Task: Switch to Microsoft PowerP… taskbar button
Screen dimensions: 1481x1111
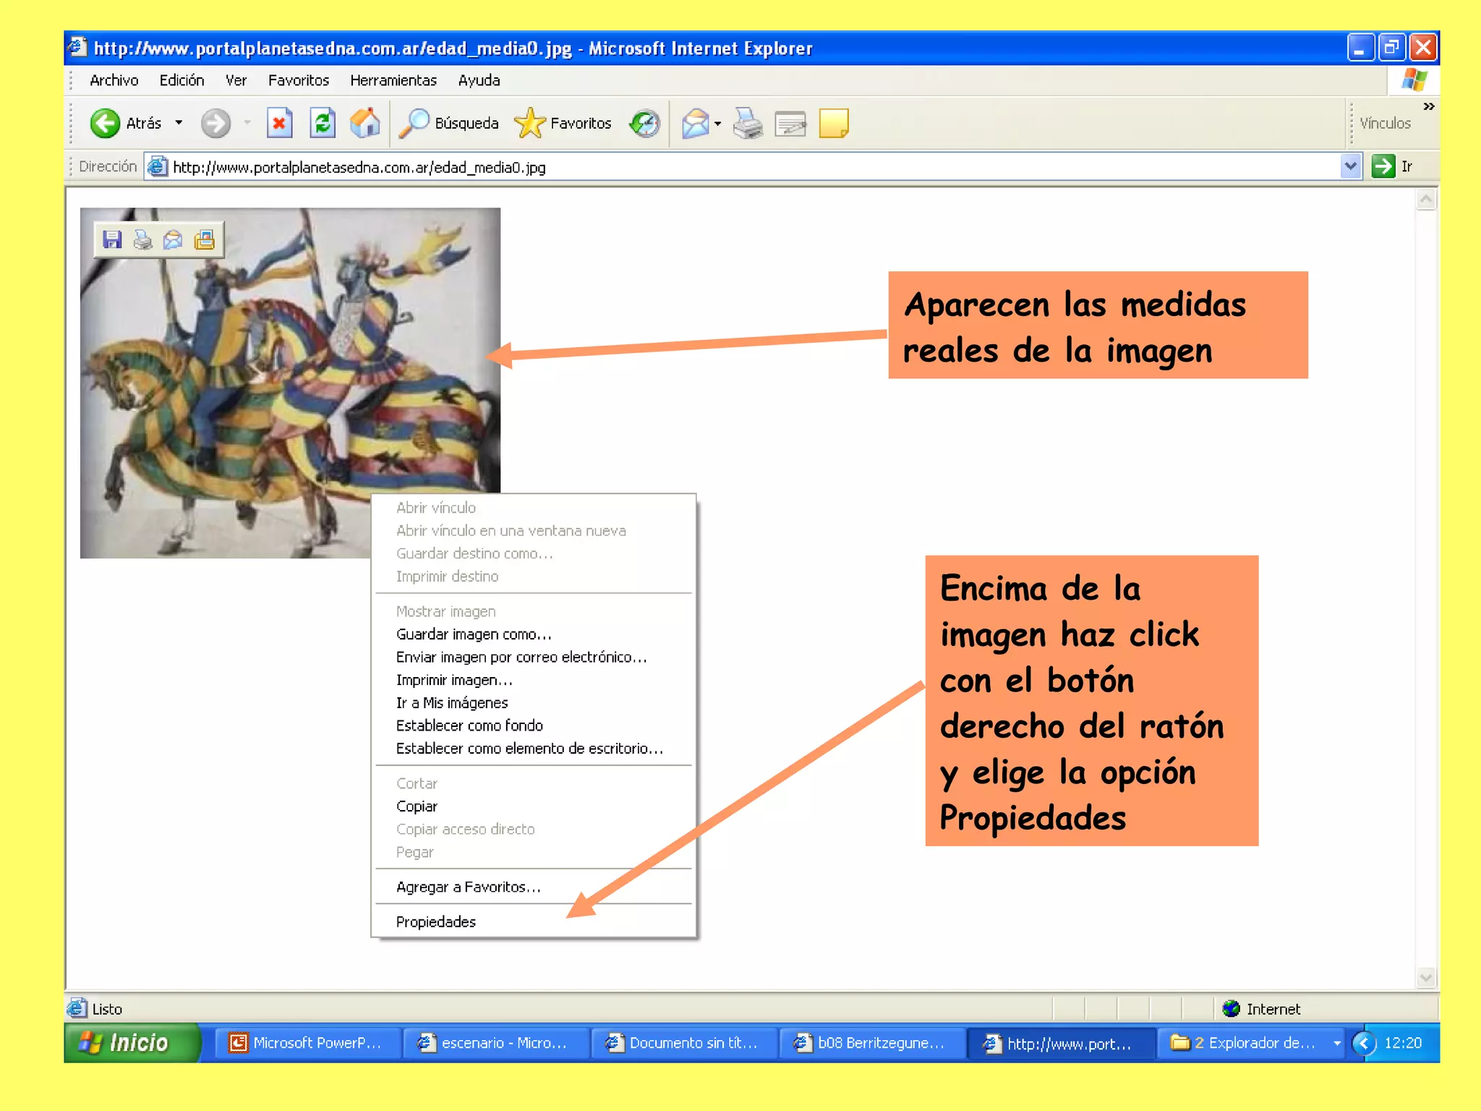Action: click(x=307, y=1043)
